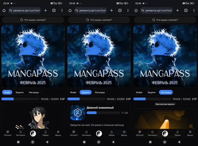Click the address bar in the third screenshot

point(157,11)
